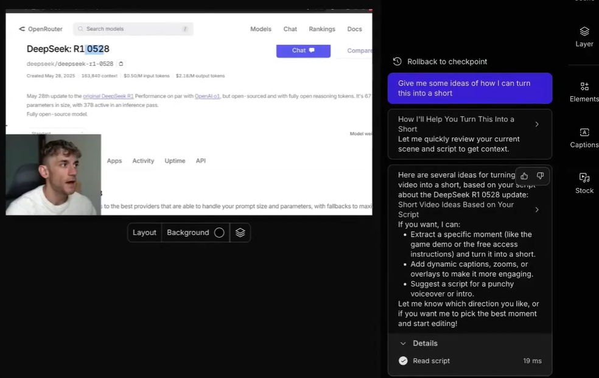
Task: Switch to the Uptime tab
Action: [175, 161]
